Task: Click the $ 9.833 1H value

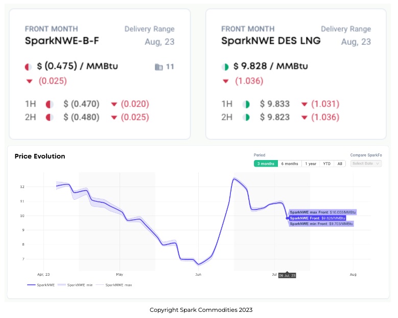Action: click(275, 104)
